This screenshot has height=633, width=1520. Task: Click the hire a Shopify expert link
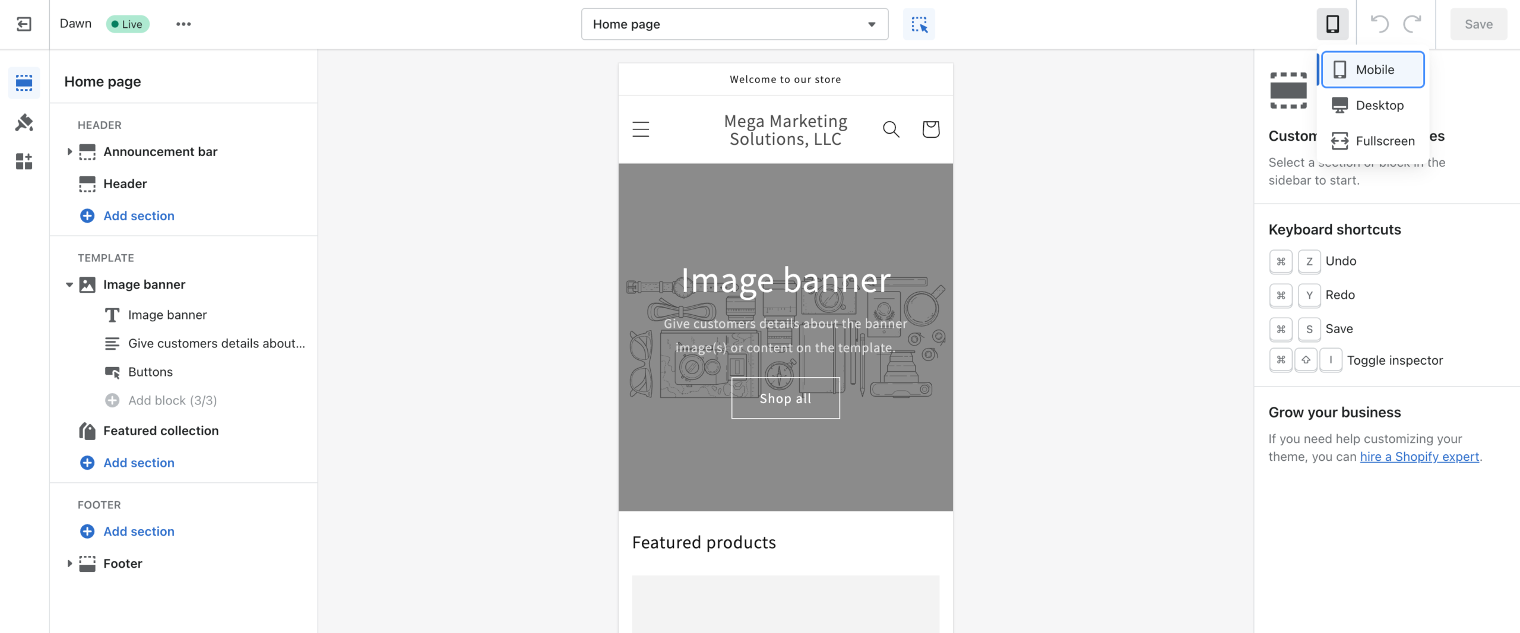coord(1419,457)
